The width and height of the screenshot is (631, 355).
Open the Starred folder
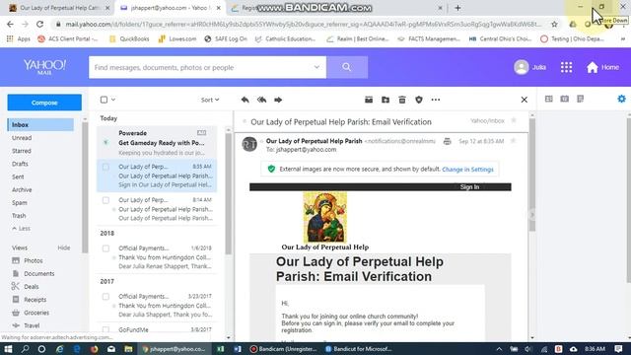[22, 151]
